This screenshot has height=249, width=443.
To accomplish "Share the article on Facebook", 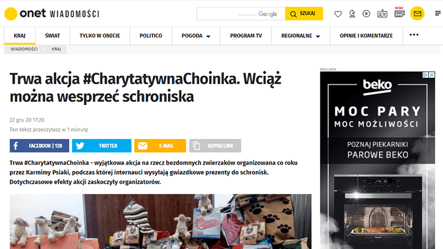I will (x=39, y=146).
